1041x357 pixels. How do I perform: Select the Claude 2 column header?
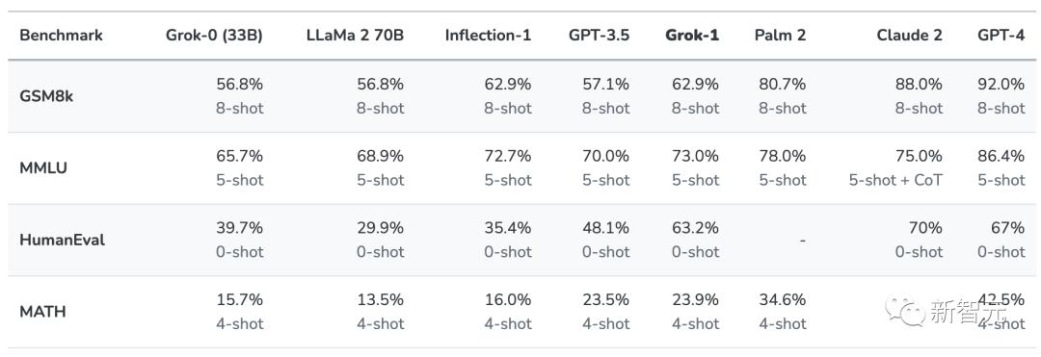click(909, 35)
